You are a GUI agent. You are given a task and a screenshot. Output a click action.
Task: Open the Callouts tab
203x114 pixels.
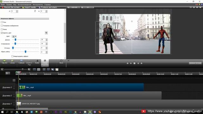click(21, 62)
